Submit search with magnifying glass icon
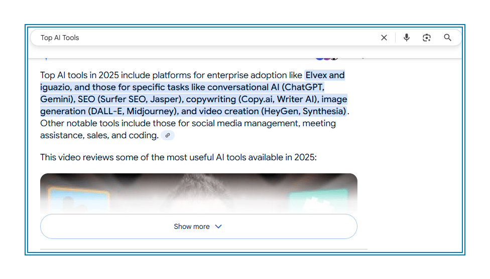 [447, 38]
